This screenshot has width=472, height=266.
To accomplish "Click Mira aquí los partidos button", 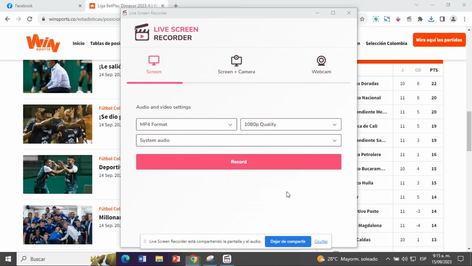I will pyautogui.click(x=439, y=40).
